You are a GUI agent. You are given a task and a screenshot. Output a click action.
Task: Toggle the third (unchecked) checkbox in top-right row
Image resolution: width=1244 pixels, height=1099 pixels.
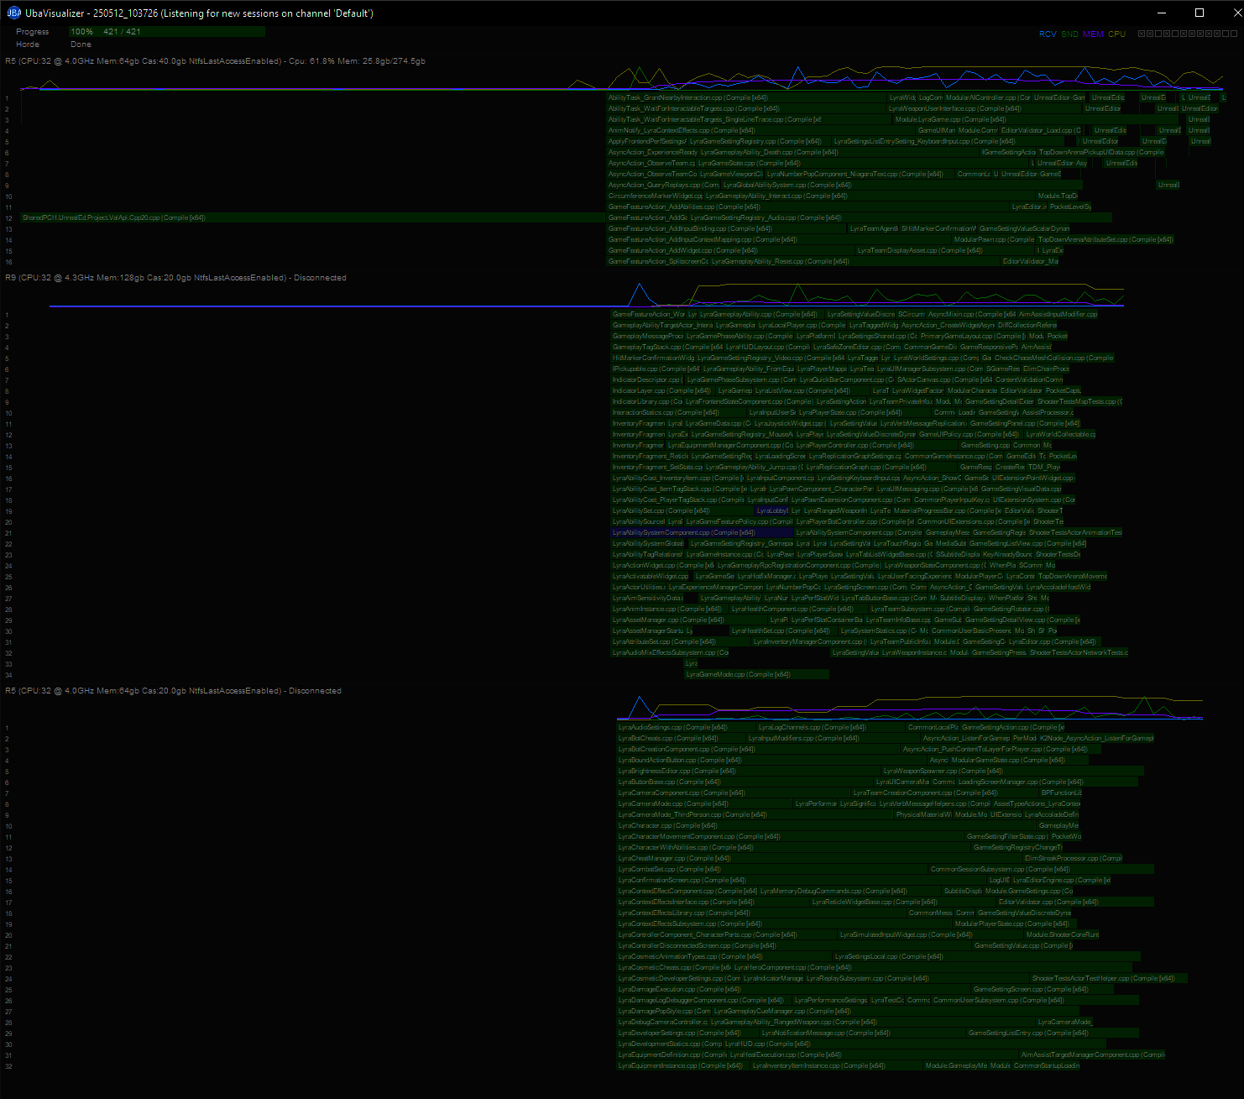point(1159,34)
